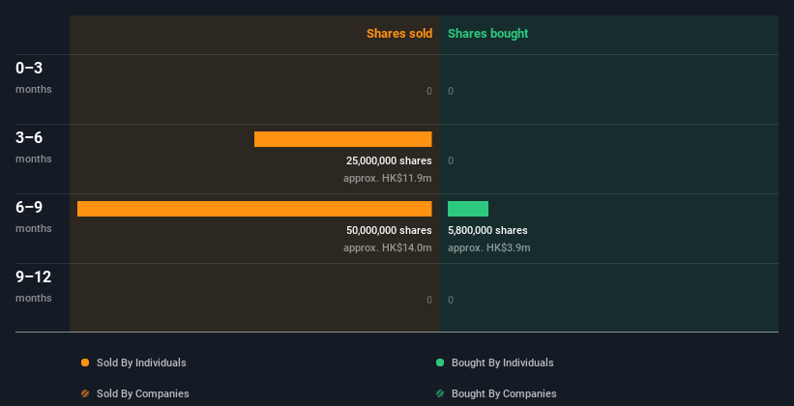Click the green 6–9 months shares bought bar
The height and width of the screenshot is (406, 794).
(468, 209)
